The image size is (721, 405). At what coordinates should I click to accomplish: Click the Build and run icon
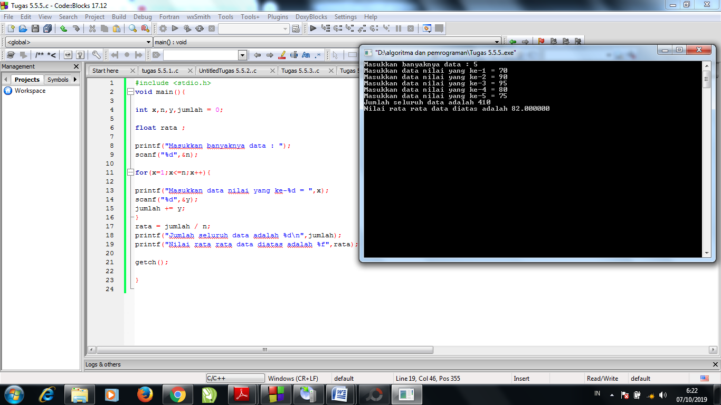pyautogui.click(x=187, y=28)
